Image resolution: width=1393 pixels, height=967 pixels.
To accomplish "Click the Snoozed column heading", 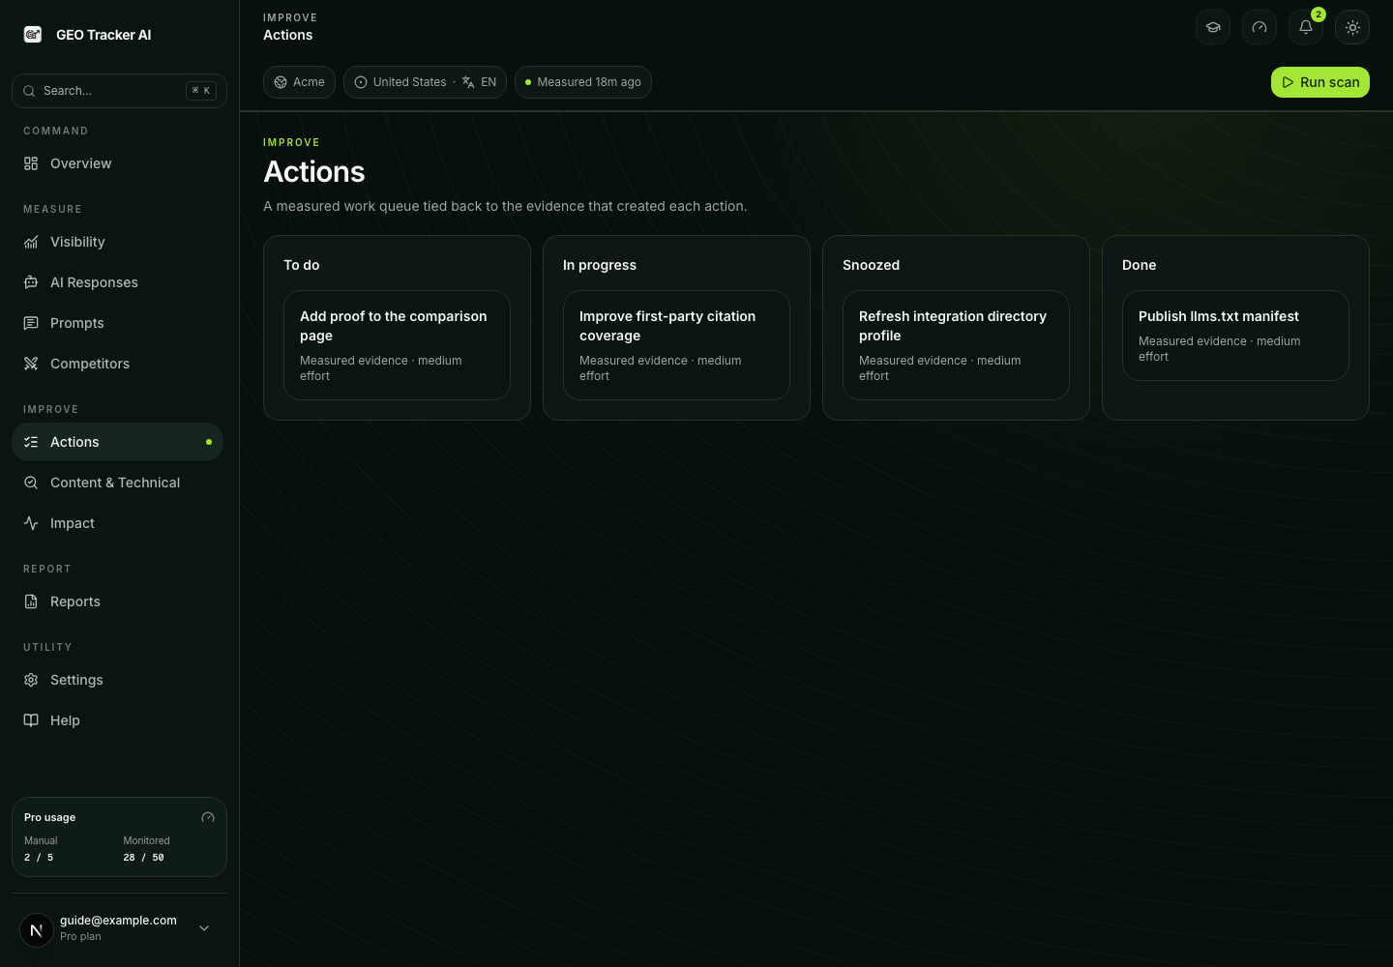I will [871, 265].
